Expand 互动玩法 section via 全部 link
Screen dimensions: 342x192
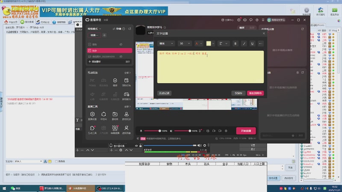click(x=127, y=73)
